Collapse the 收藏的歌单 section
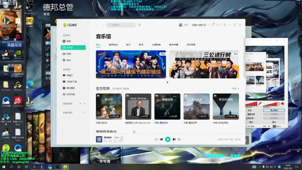The width and height of the screenshot is (302, 170). 85,113
